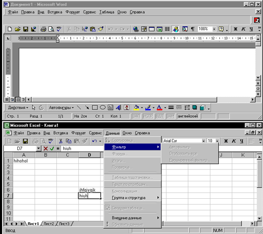Open the Word zoom 100% dropdown arrow

214,29
